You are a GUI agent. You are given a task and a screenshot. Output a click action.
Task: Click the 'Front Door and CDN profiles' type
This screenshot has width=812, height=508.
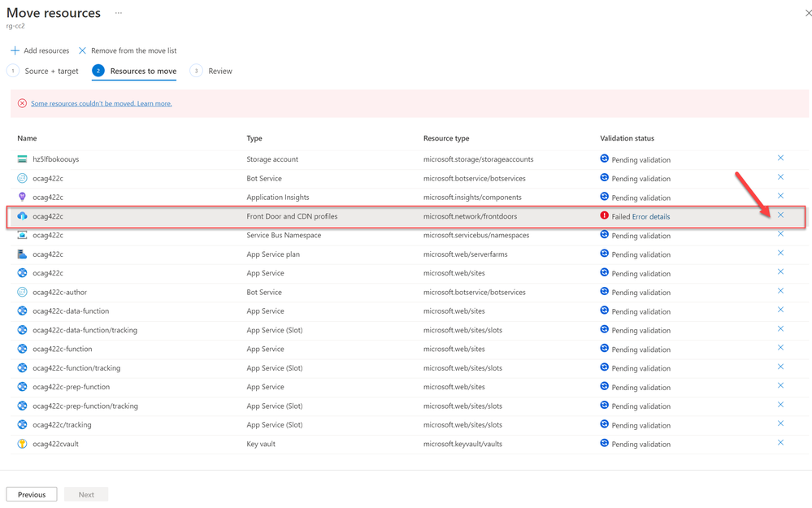click(x=292, y=216)
